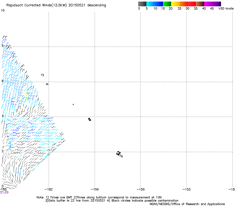235x206 pixels.
Task: Click the note line about "Times are GMT"
Action: (99, 197)
